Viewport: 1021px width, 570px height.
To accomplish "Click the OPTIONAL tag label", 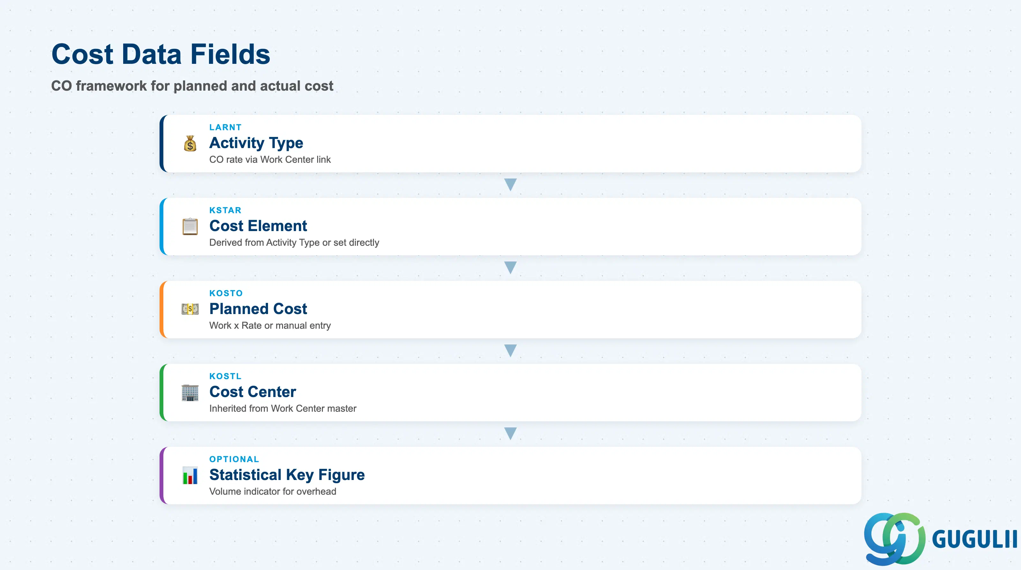I will point(234,459).
